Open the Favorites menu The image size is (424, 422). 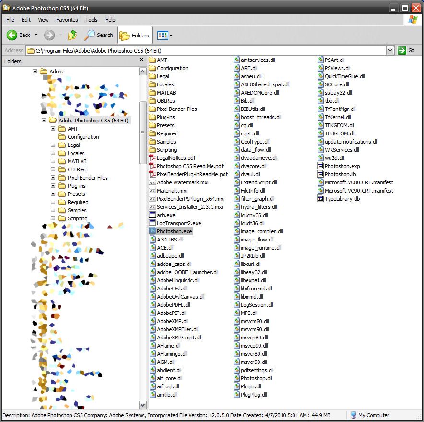tap(67, 20)
